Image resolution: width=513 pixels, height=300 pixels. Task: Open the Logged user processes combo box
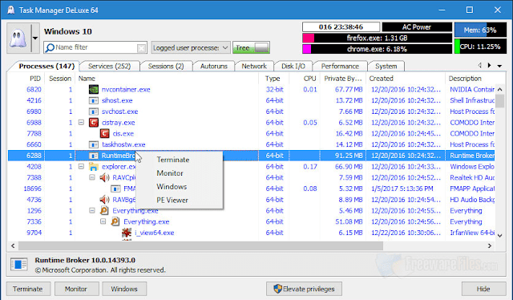pos(191,48)
